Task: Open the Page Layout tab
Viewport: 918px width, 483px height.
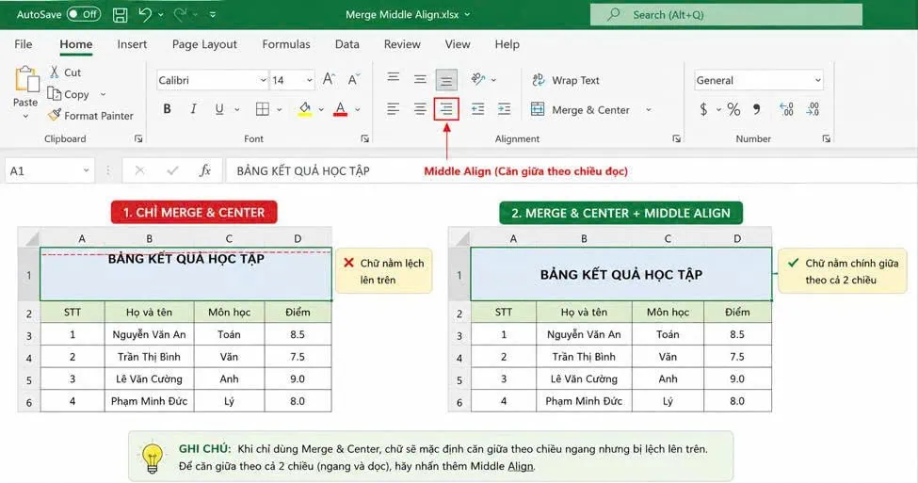Action: (204, 44)
